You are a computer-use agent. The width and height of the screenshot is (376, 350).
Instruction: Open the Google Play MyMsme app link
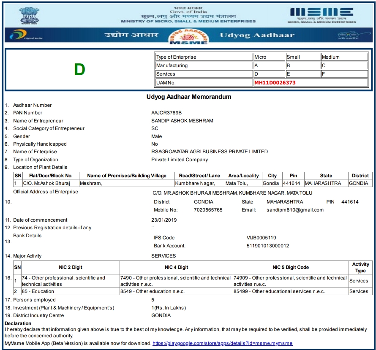pos(222,343)
